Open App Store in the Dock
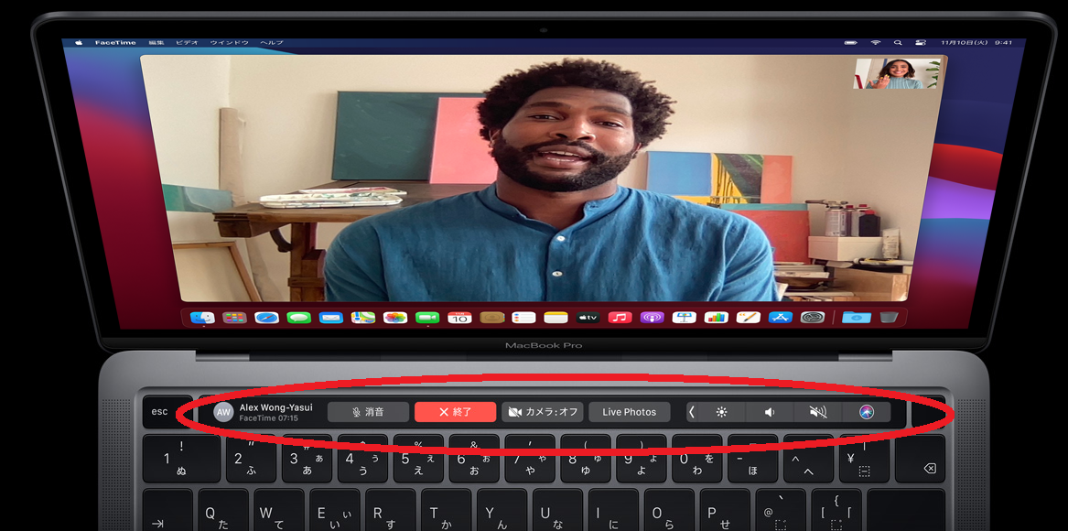 click(x=780, y=318)
